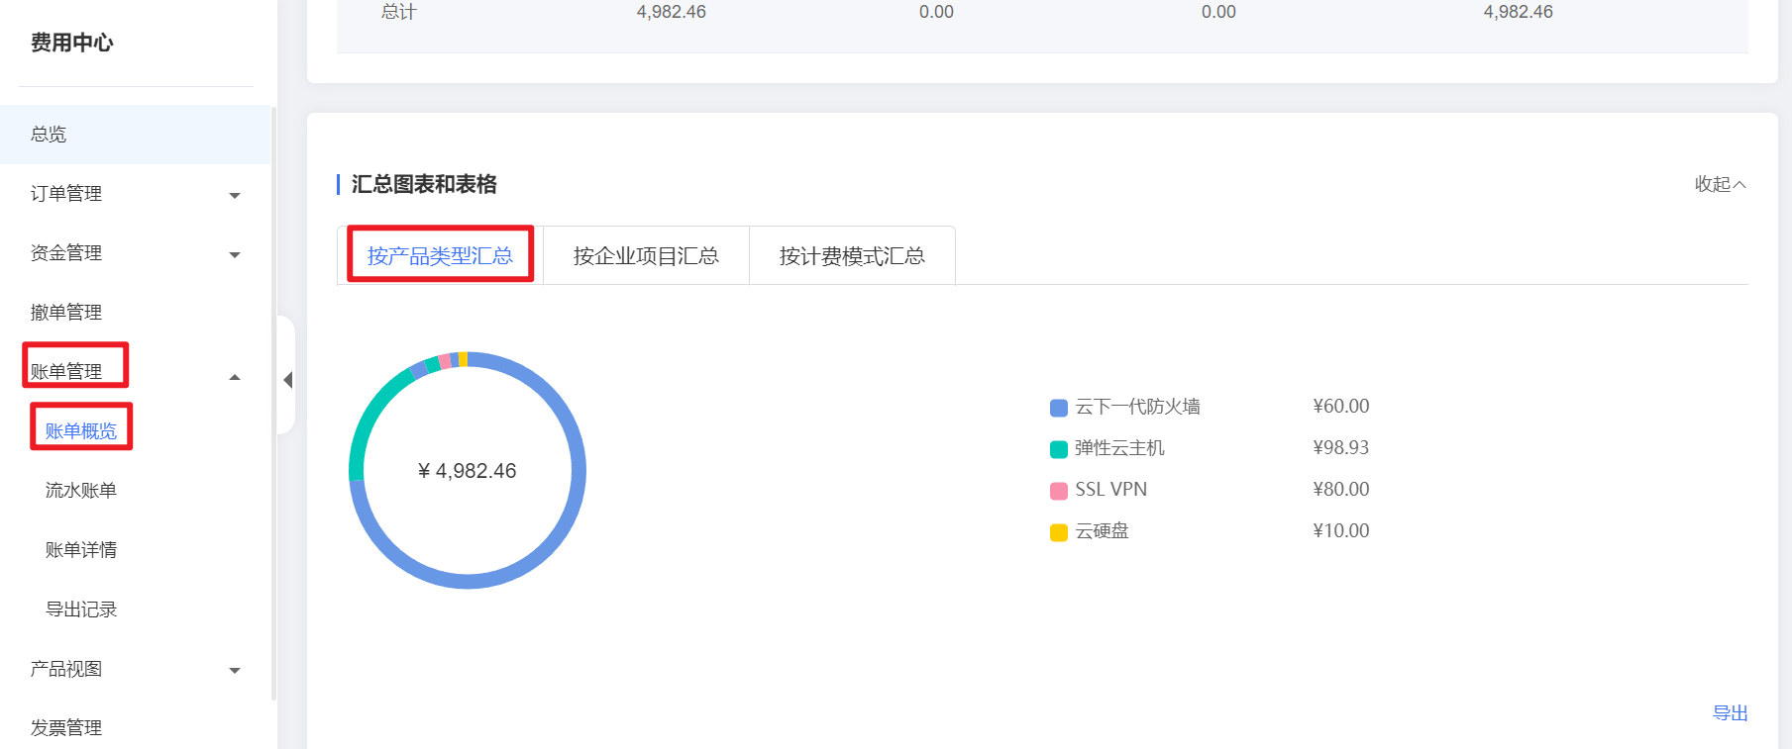Image resolution: width=1792 pixels, height=749 pixels.
Task: Switch to 按企业项目汇总 tab
Action: 646,256
